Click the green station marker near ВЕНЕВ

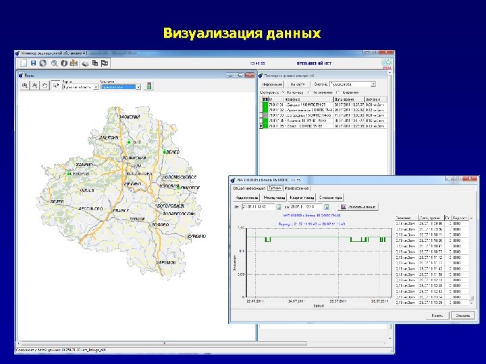tap(165, 152)
